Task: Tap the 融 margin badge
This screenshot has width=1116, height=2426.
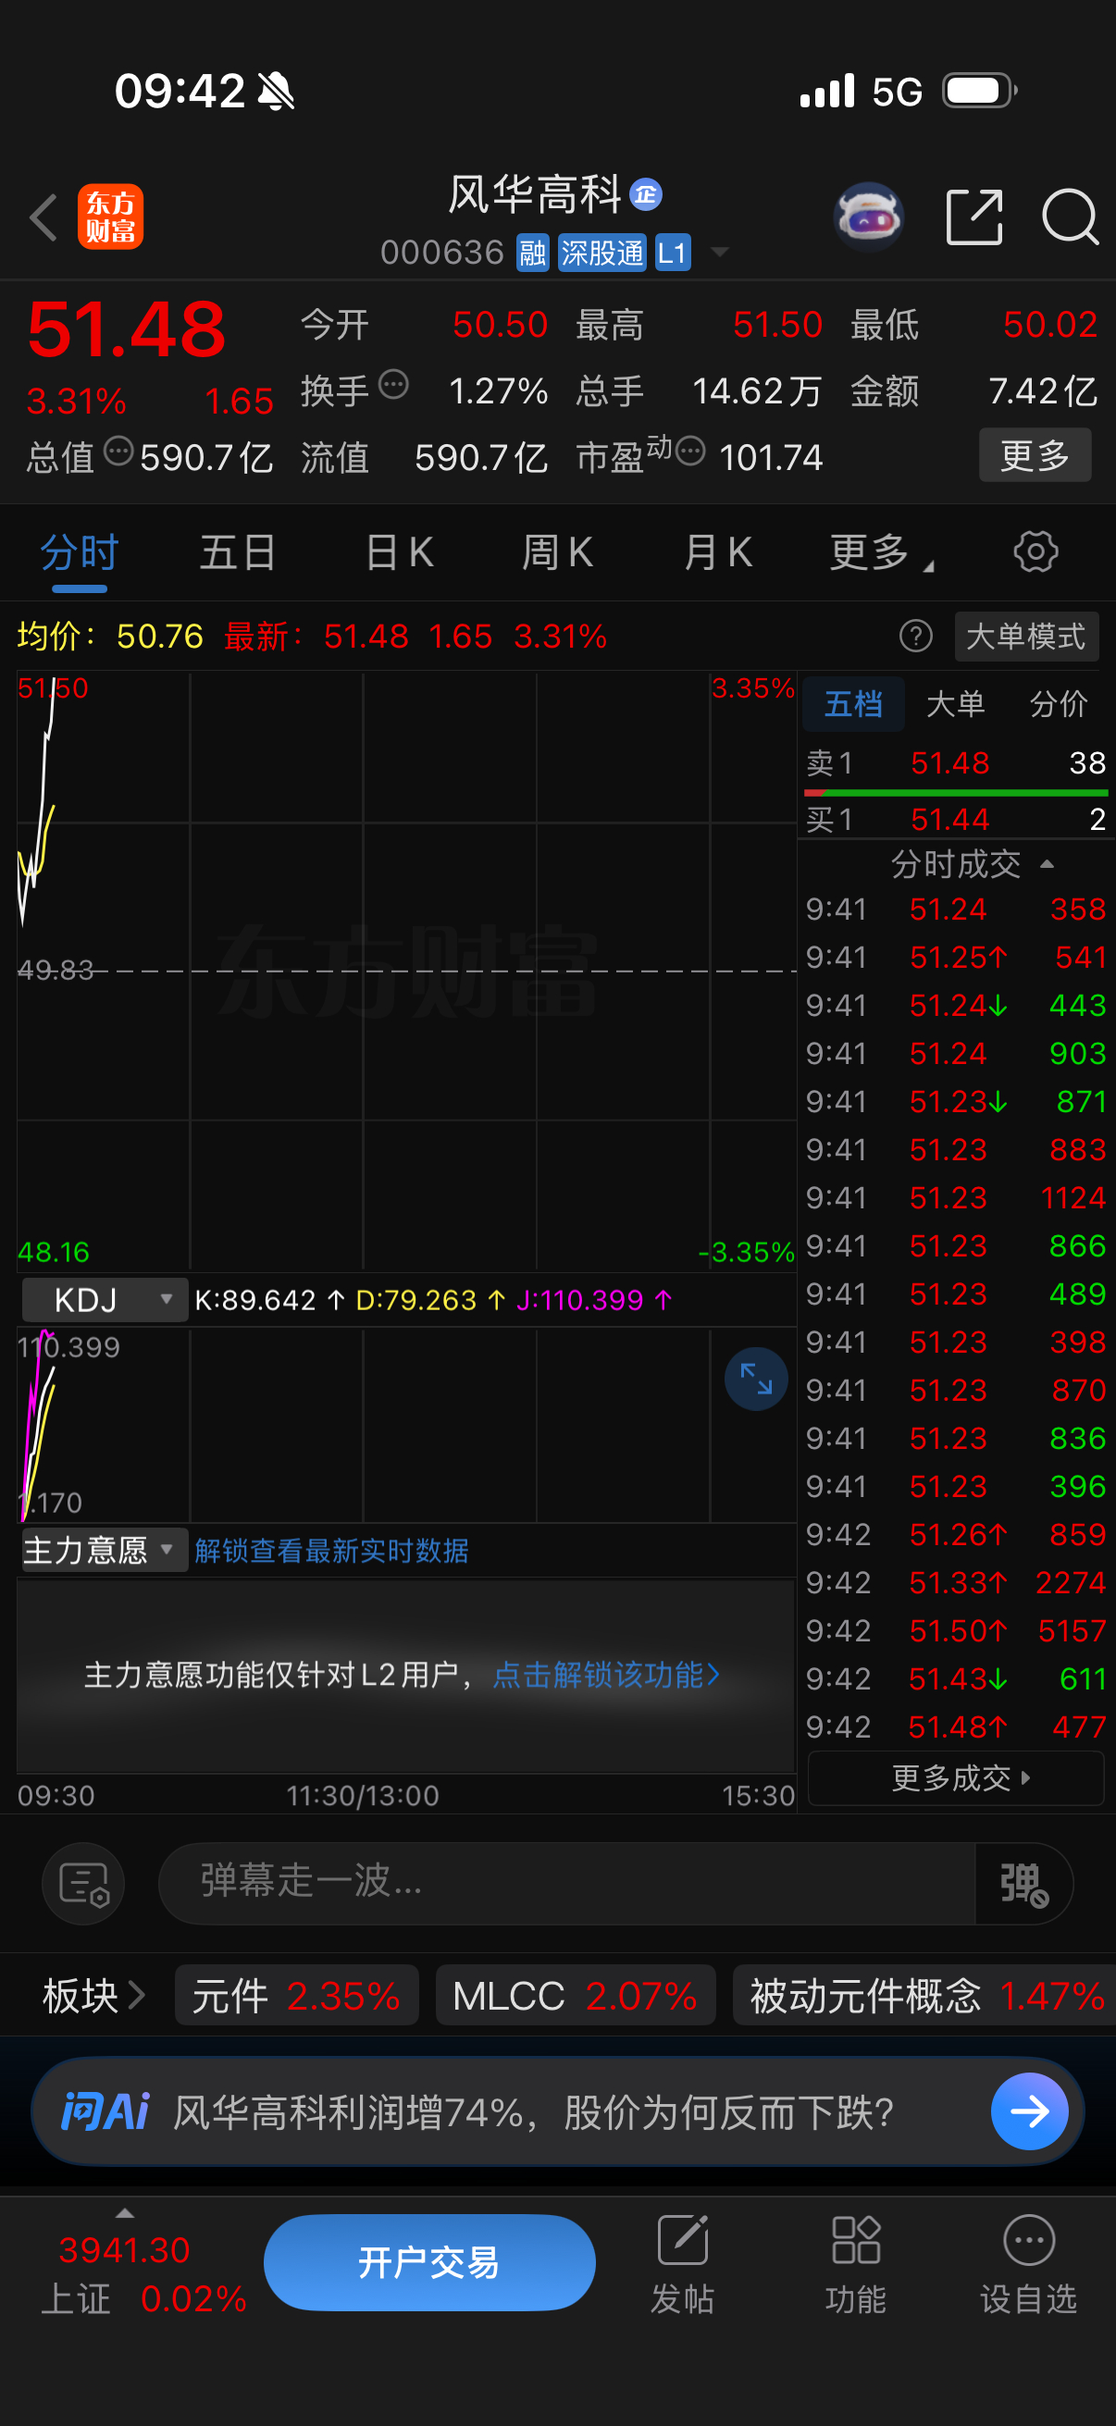Action: 533,253
